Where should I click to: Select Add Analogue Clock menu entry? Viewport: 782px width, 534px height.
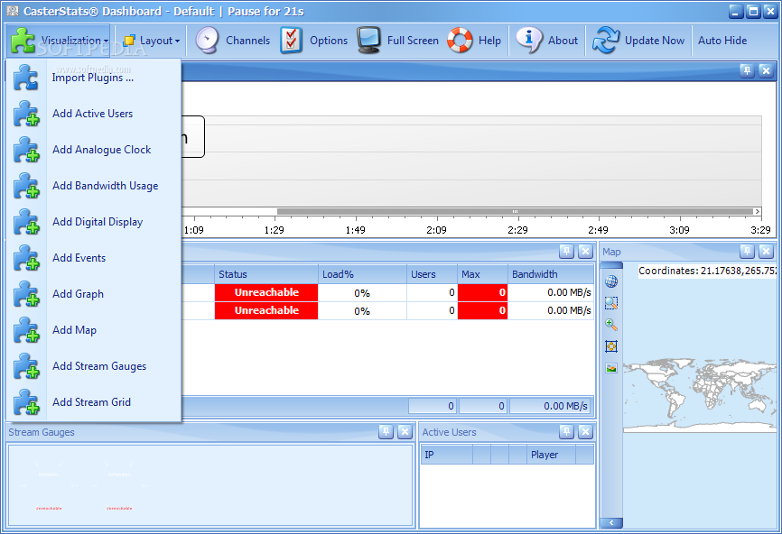93,150
